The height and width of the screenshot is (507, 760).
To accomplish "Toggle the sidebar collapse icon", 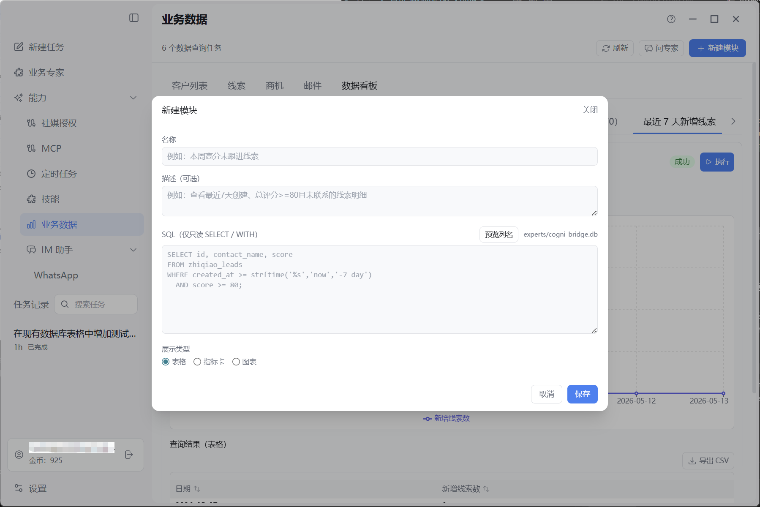I will (134, 18).
